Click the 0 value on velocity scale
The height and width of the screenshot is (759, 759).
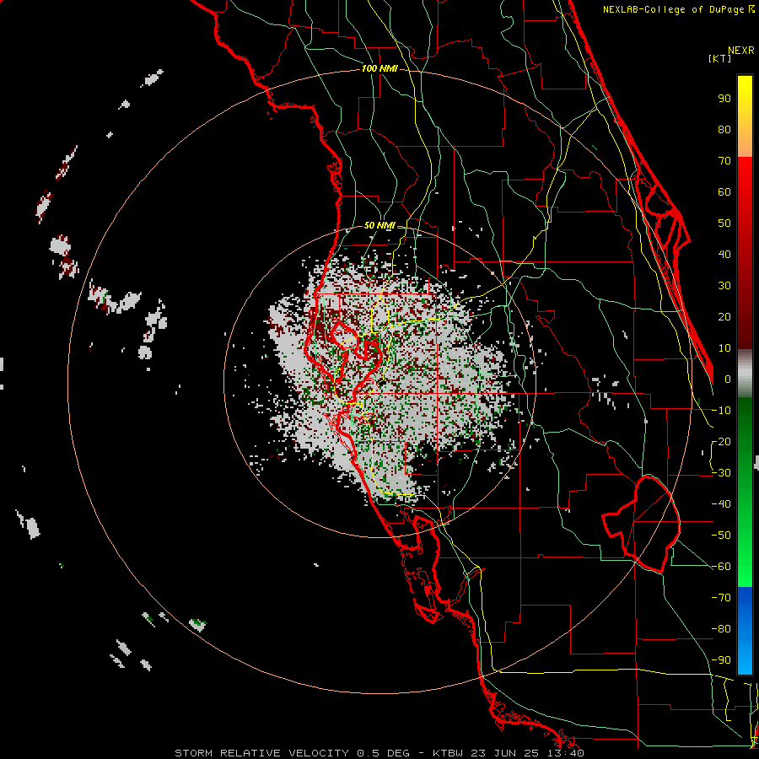click(x=728, y=379)
